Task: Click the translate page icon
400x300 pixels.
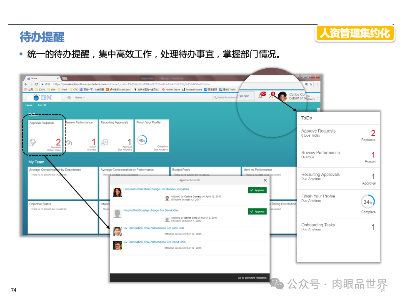Action: pos(307,84)
